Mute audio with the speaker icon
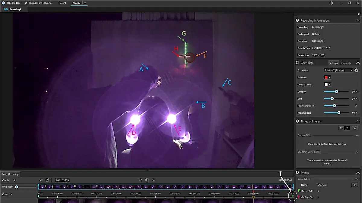362x203 pixels. coord(15,180)
